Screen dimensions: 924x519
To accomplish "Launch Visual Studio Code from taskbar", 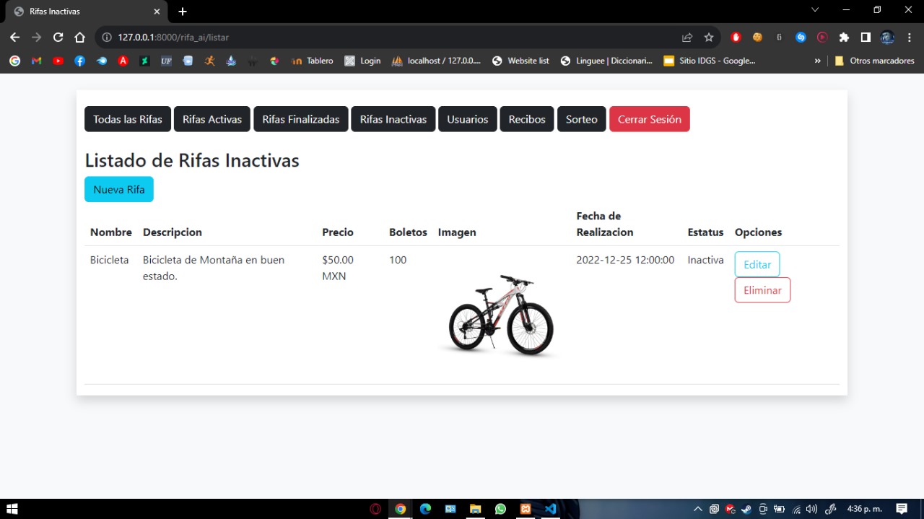I will 550,509.
